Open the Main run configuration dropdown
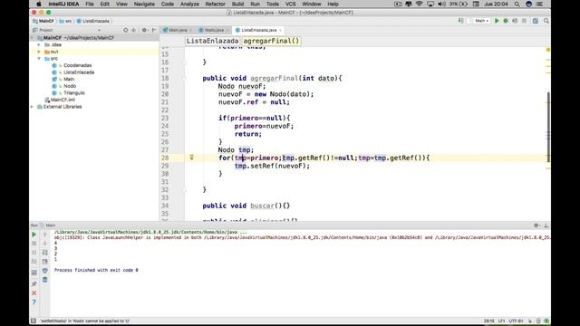The height and width of the screenshot is (326, 580). click(479, 21)
